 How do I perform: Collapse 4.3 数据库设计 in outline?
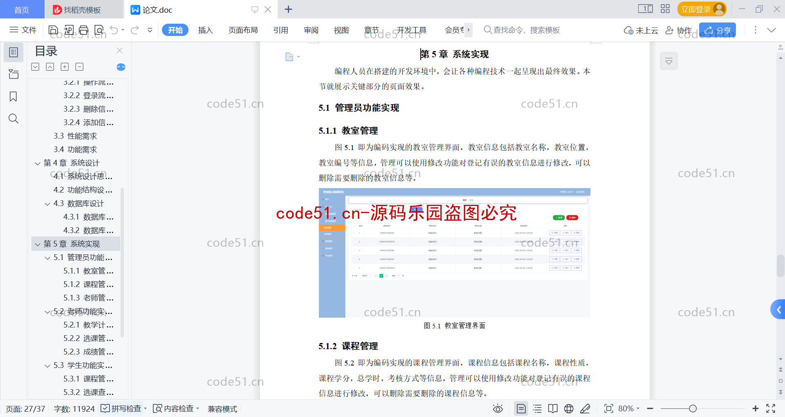pyautogui.click(x=47, y=204)
